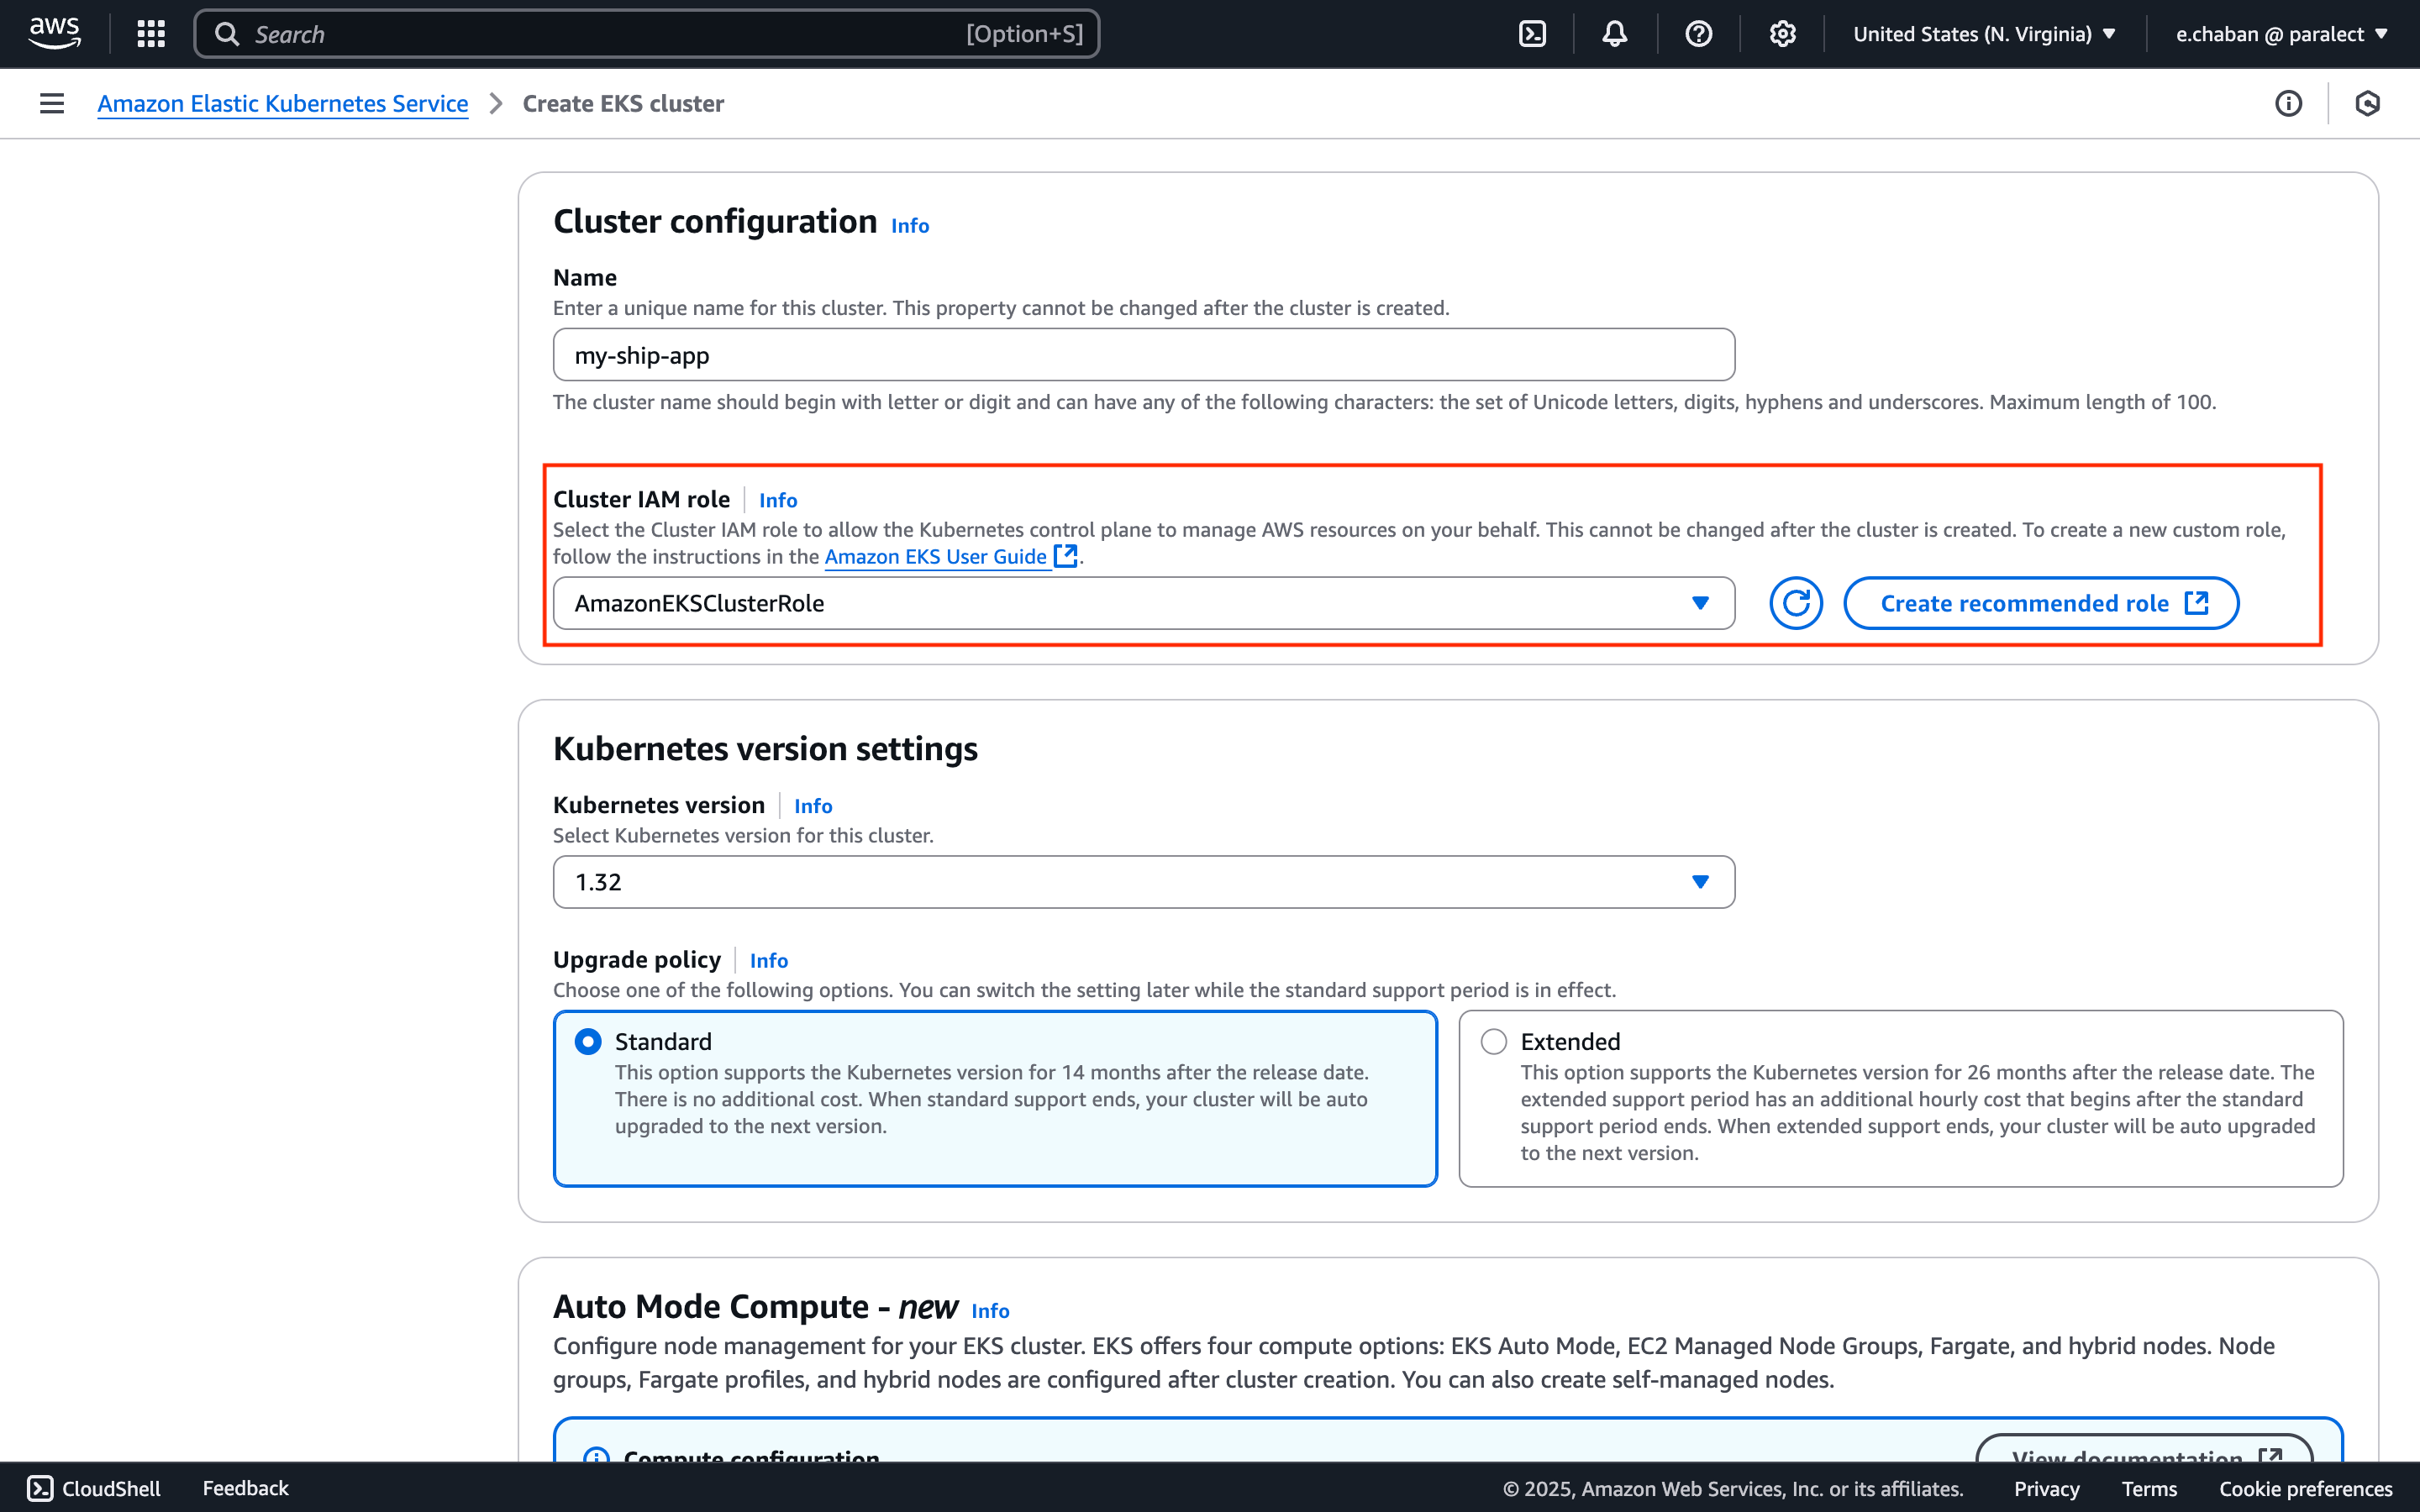
Task: Open the notifications bell
Action: pyautogui.click(x=1614, y=34)
